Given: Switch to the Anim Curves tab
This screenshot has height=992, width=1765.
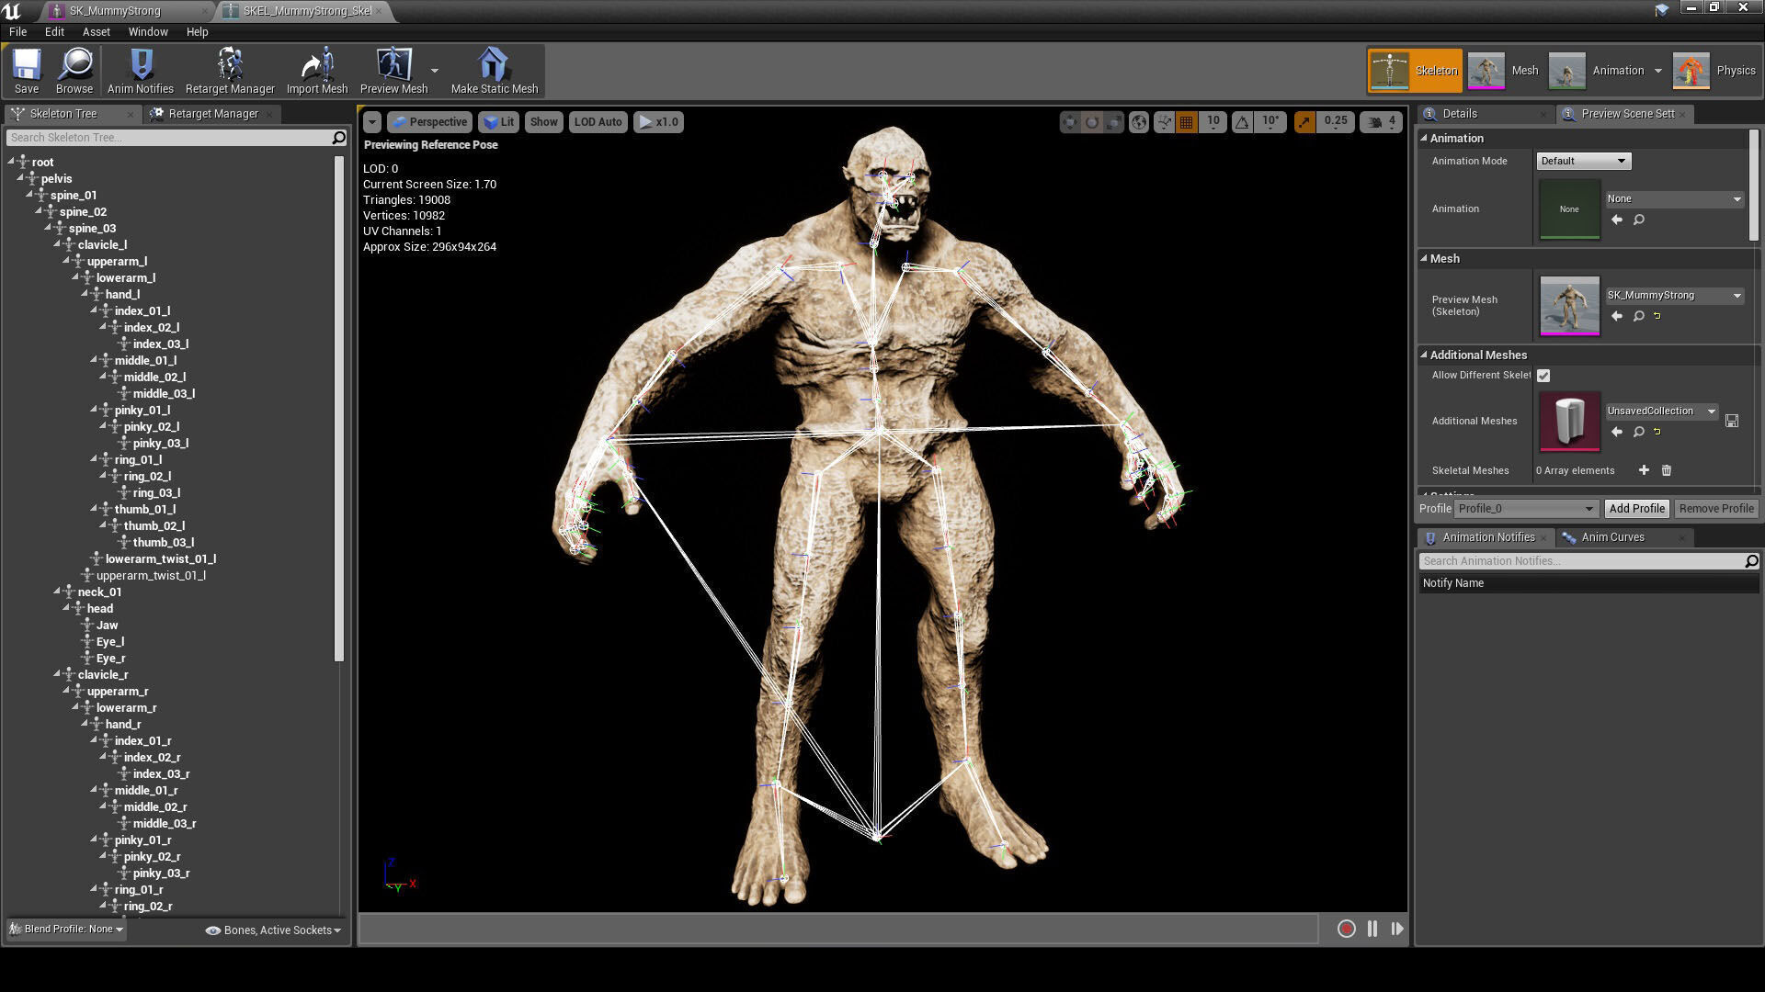Looking at the screenshot, I should pyautogui.click(x=1612, y=537).
